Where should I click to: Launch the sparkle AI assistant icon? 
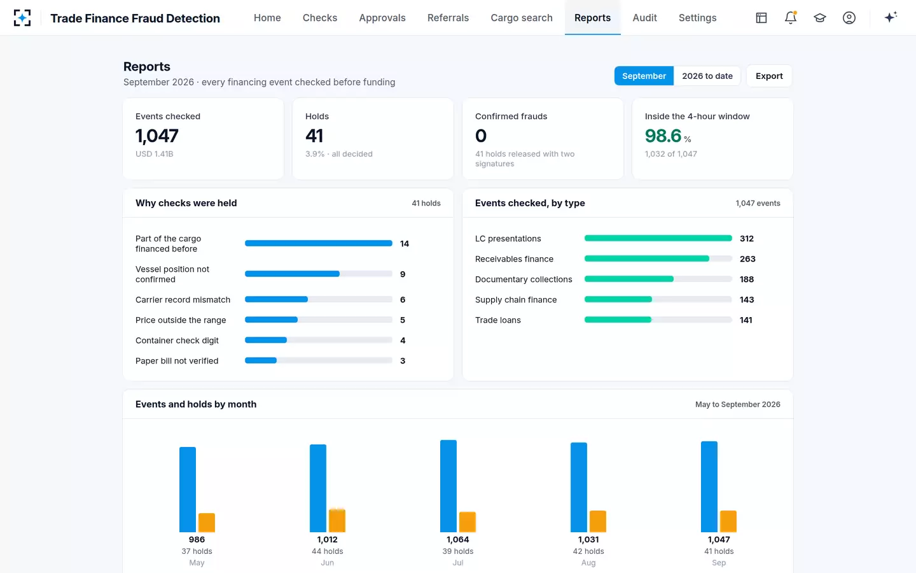click(891, 17)
